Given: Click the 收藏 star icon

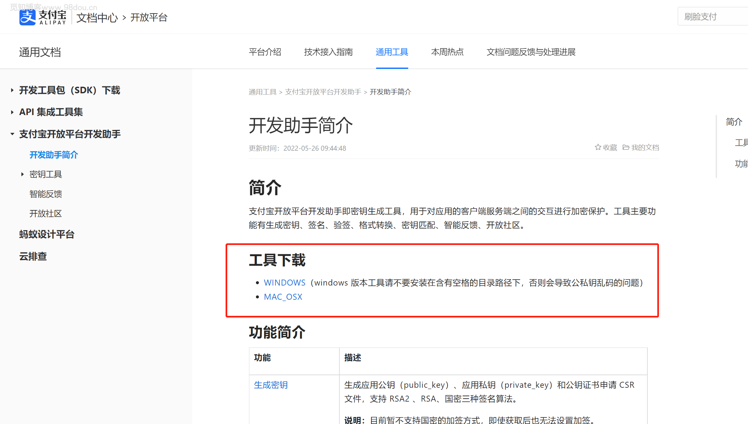Looking at the screenshot, I should click(598, 147).
